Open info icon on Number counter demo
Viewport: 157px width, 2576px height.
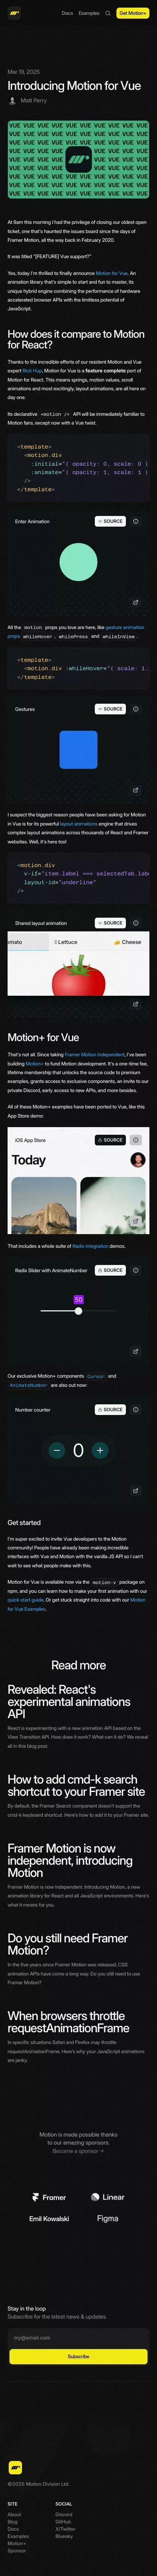136,1410
